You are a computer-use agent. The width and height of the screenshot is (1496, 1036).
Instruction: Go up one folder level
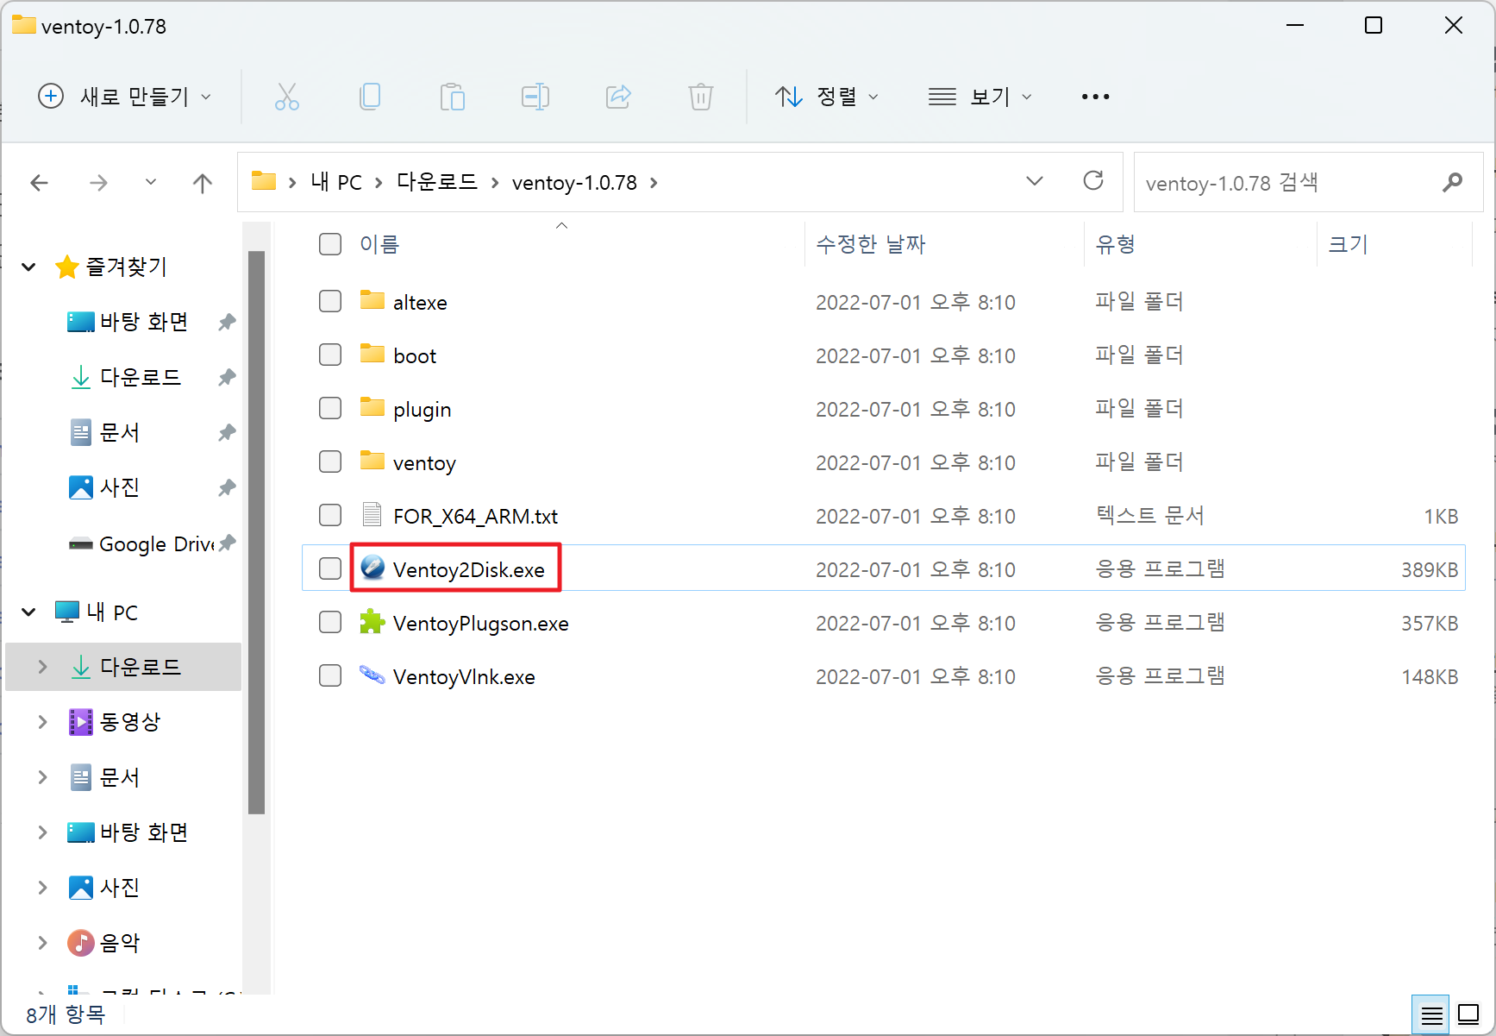203,183
